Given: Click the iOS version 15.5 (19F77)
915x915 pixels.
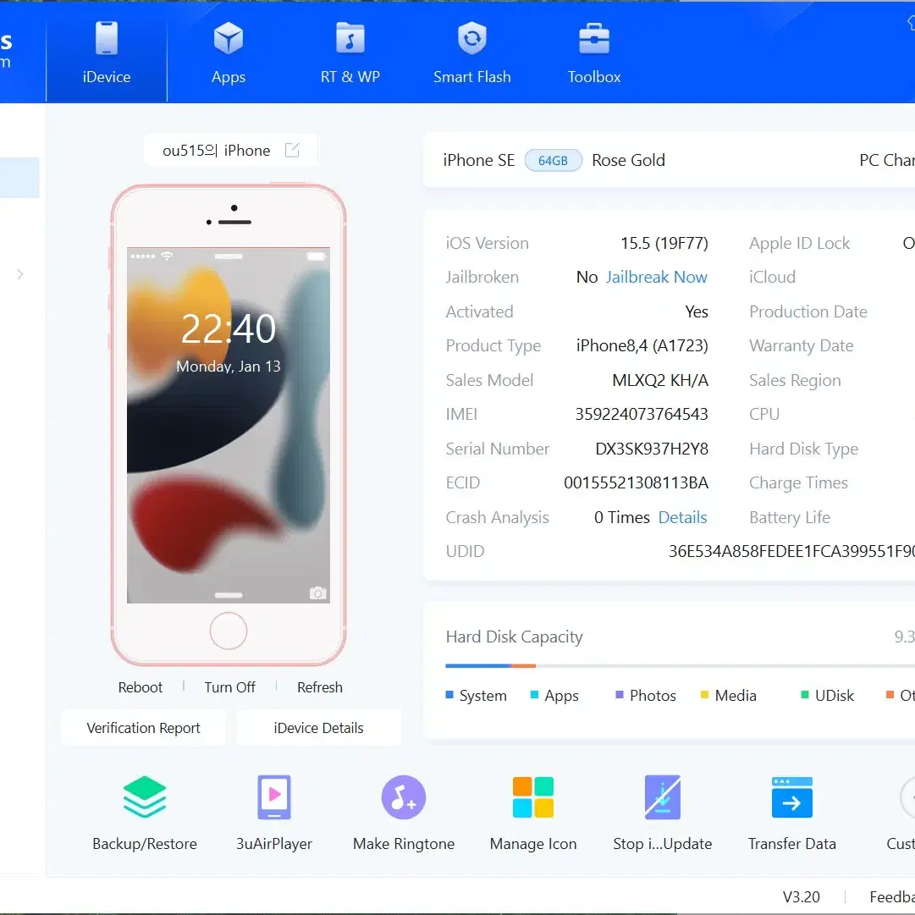Looking at the screenshot, I should [x=664, y=243].
